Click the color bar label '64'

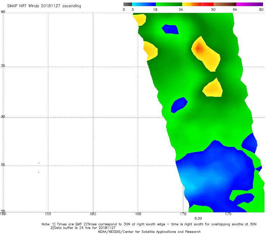pos(235,10)
